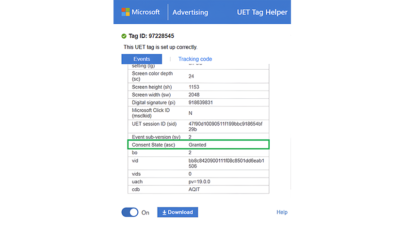The width and height of the screenshot is (404, 226).
Task: Click the green checkmark beside Tag ID
Action: [x=124, y=36]
